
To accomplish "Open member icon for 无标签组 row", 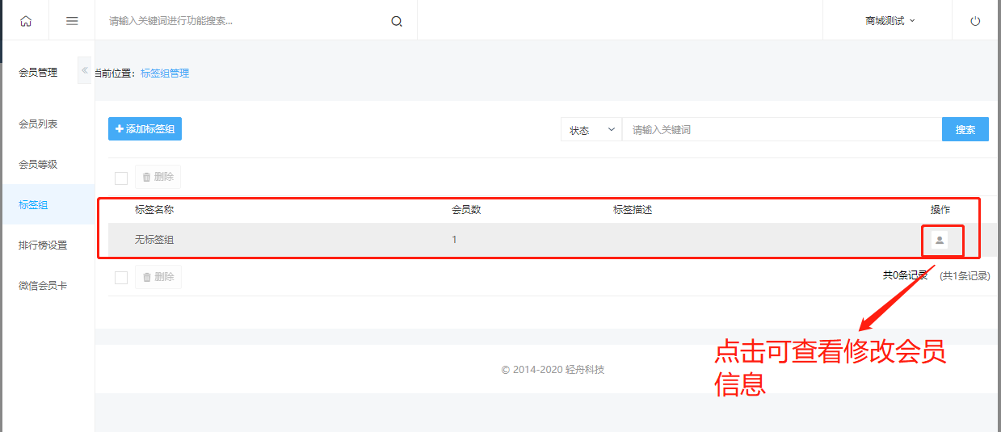I will pyautogui.click(x=939, y=240).
